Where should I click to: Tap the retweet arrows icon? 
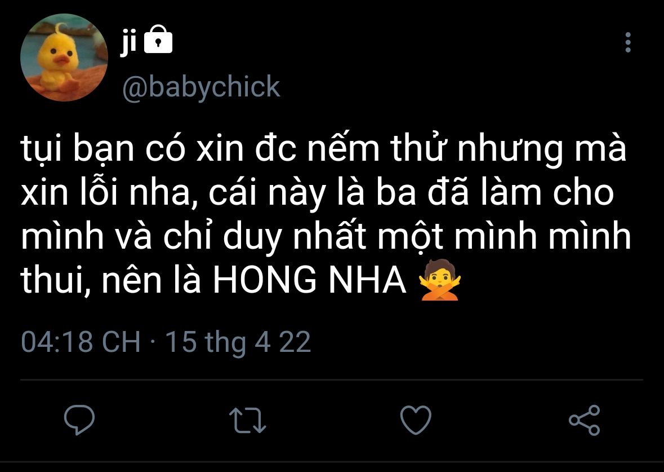pyautogui.click(x=247, y=420)
